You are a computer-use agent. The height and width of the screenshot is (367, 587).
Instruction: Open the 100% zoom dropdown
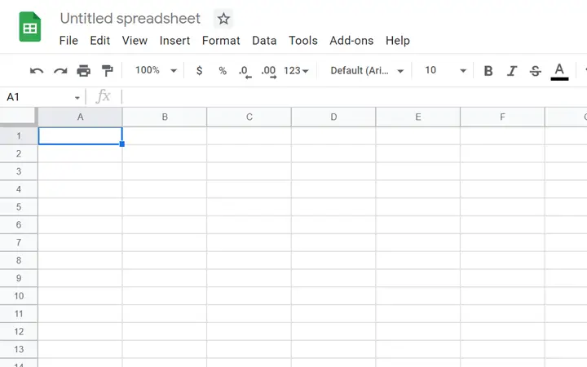156,70
